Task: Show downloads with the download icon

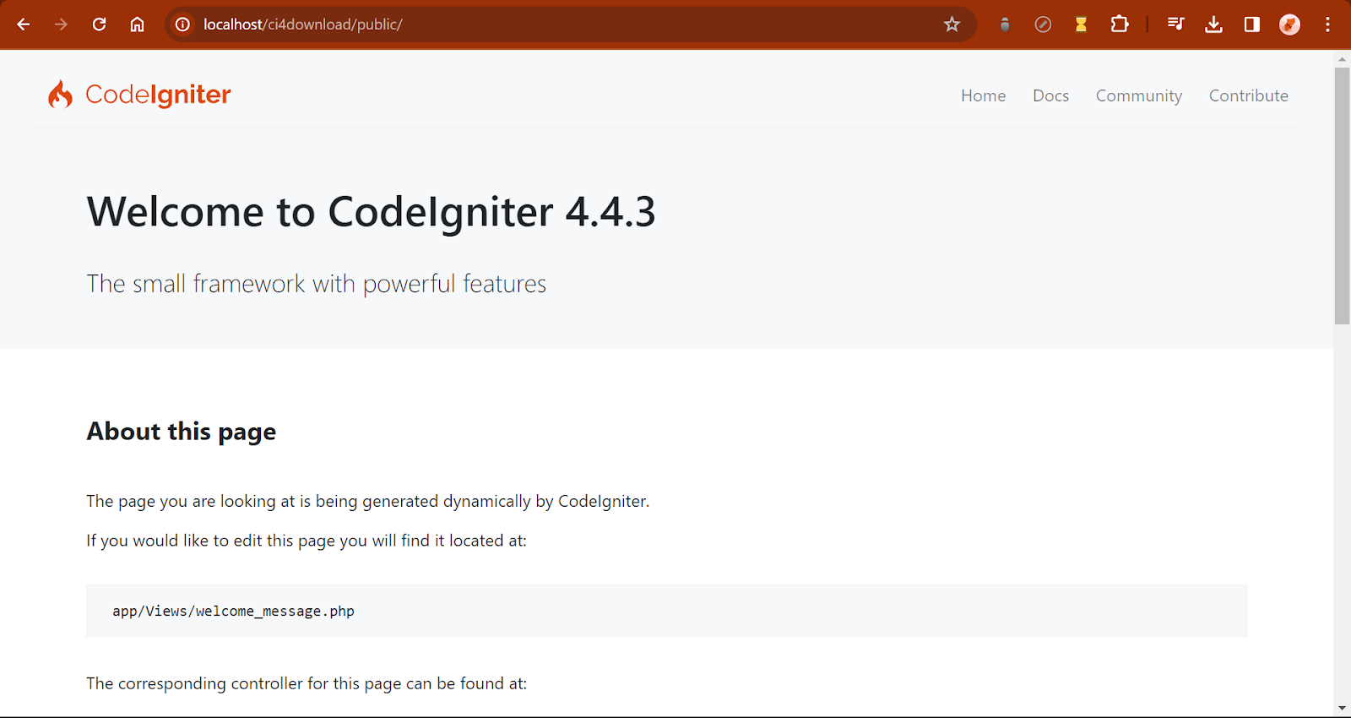Action: pyautogui.click(x=1213, y=24)
